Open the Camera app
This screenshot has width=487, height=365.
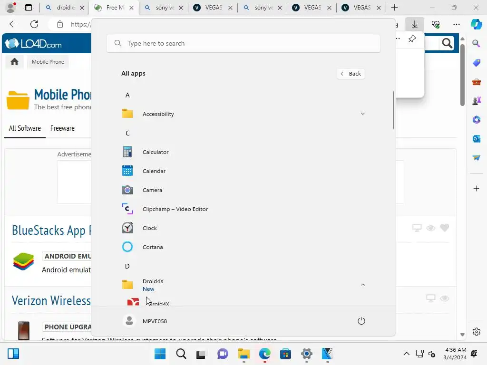(x=243, y=190)
